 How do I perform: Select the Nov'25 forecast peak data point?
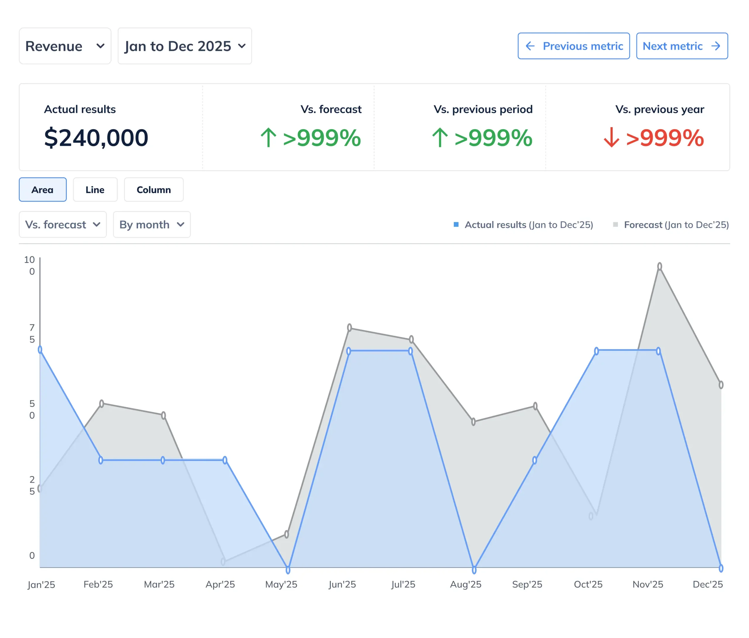pos(660,267)
